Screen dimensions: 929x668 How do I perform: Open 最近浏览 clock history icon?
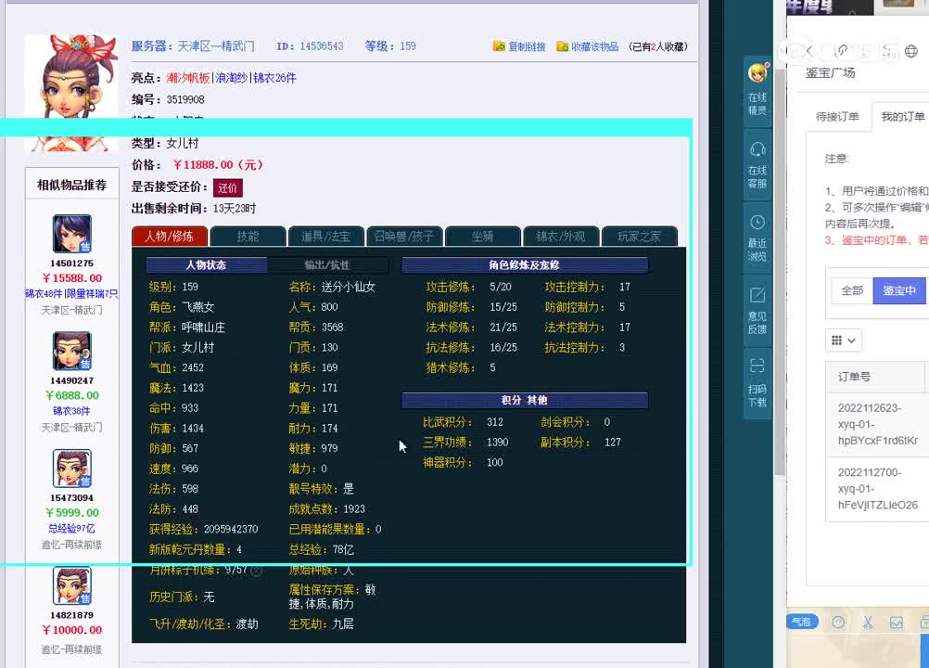tap(757, 223)
